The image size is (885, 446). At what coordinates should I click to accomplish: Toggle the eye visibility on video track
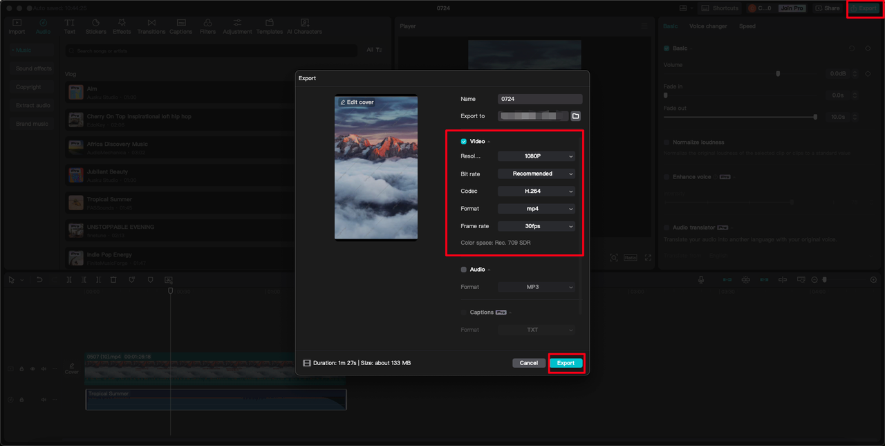(32, 369)
